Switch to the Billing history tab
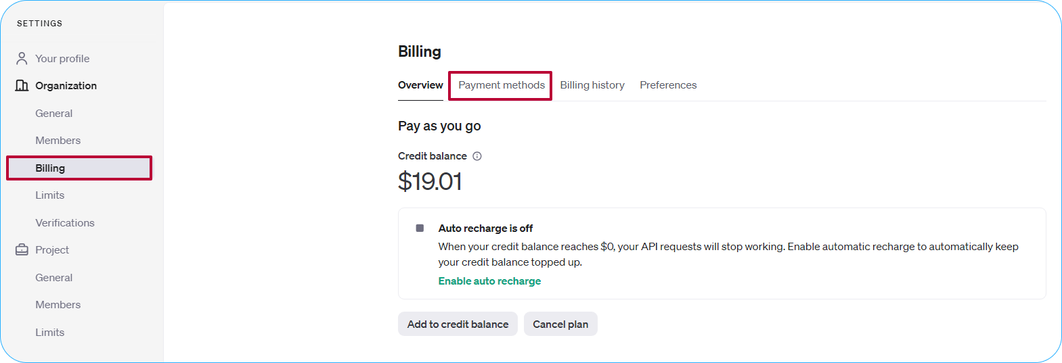Viewport: 1062px width, 363px height. click(x=592, y=85)
